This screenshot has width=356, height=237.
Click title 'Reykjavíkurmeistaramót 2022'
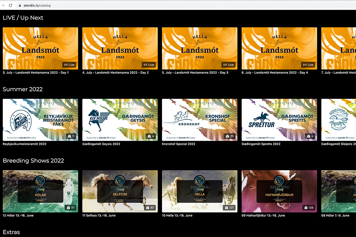point(25,144)
